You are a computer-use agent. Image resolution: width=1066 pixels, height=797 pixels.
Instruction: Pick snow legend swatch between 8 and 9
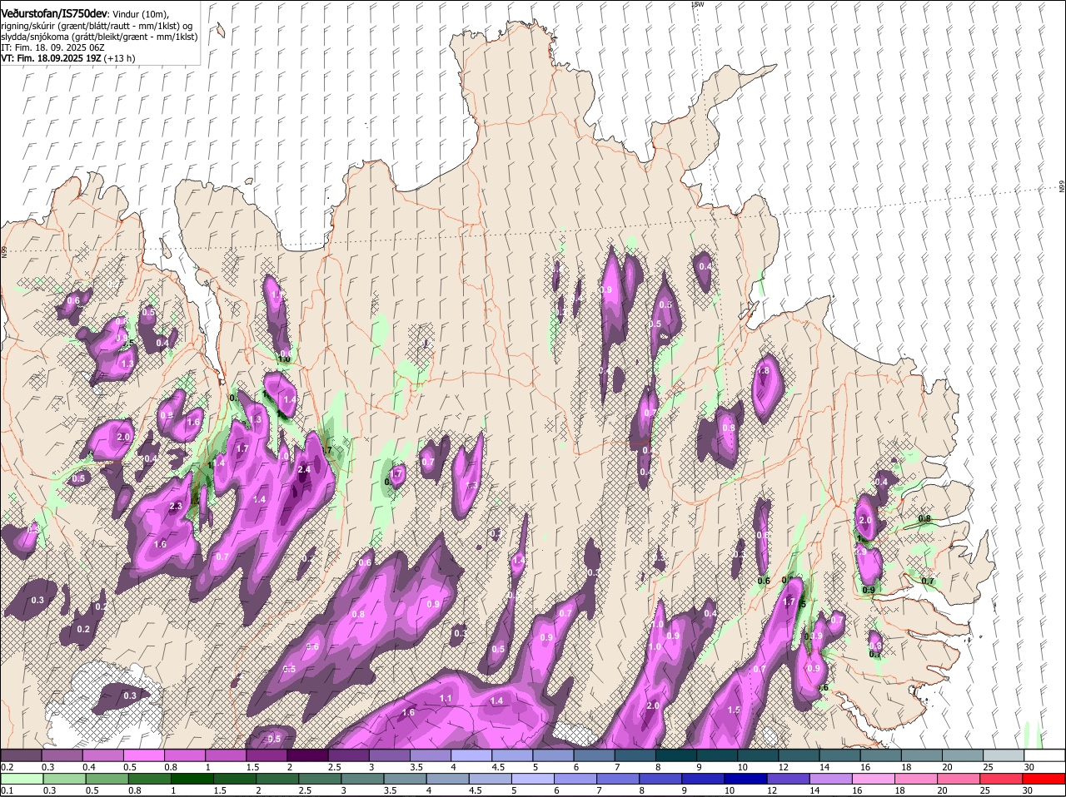[676, 755]
